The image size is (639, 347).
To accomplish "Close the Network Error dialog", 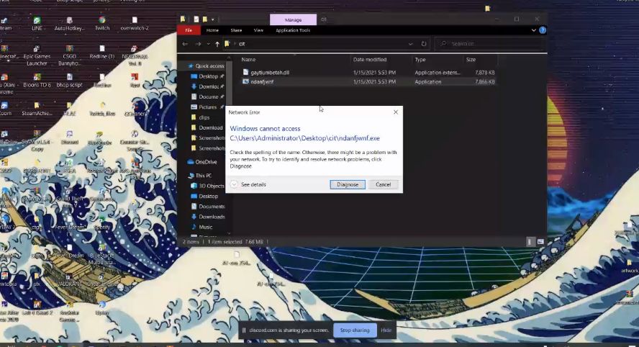I will [395, 112].
